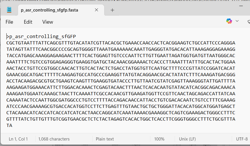
Task: Click the Notepad app icon
Action: [x=9, y=10]
